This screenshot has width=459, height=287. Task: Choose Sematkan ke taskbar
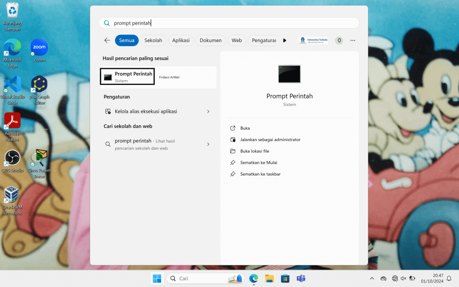(x=260, y=174)
